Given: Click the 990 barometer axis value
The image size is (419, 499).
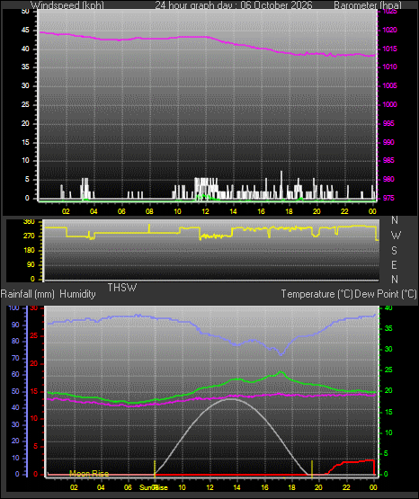Looking at the screenshot, I should [x=388, y=142].
